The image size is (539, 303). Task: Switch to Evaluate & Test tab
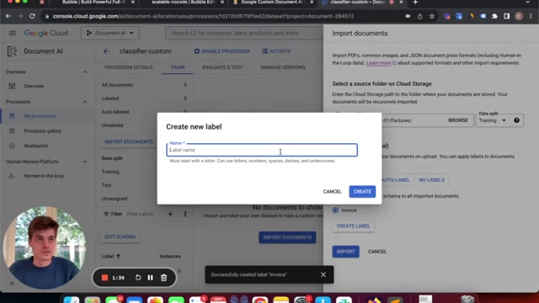click(222, 67)
